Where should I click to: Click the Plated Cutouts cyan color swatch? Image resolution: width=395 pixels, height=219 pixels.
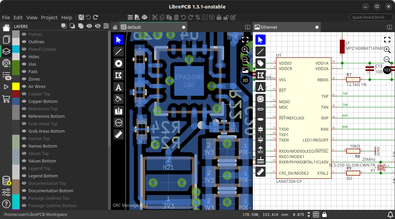[16, 49]
